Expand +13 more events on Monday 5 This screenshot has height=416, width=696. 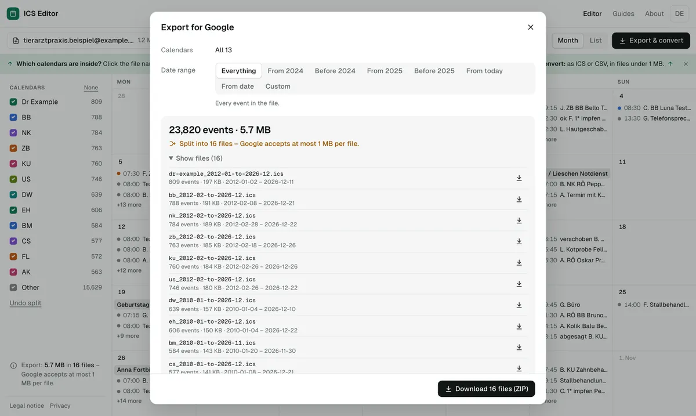[129, 205]
